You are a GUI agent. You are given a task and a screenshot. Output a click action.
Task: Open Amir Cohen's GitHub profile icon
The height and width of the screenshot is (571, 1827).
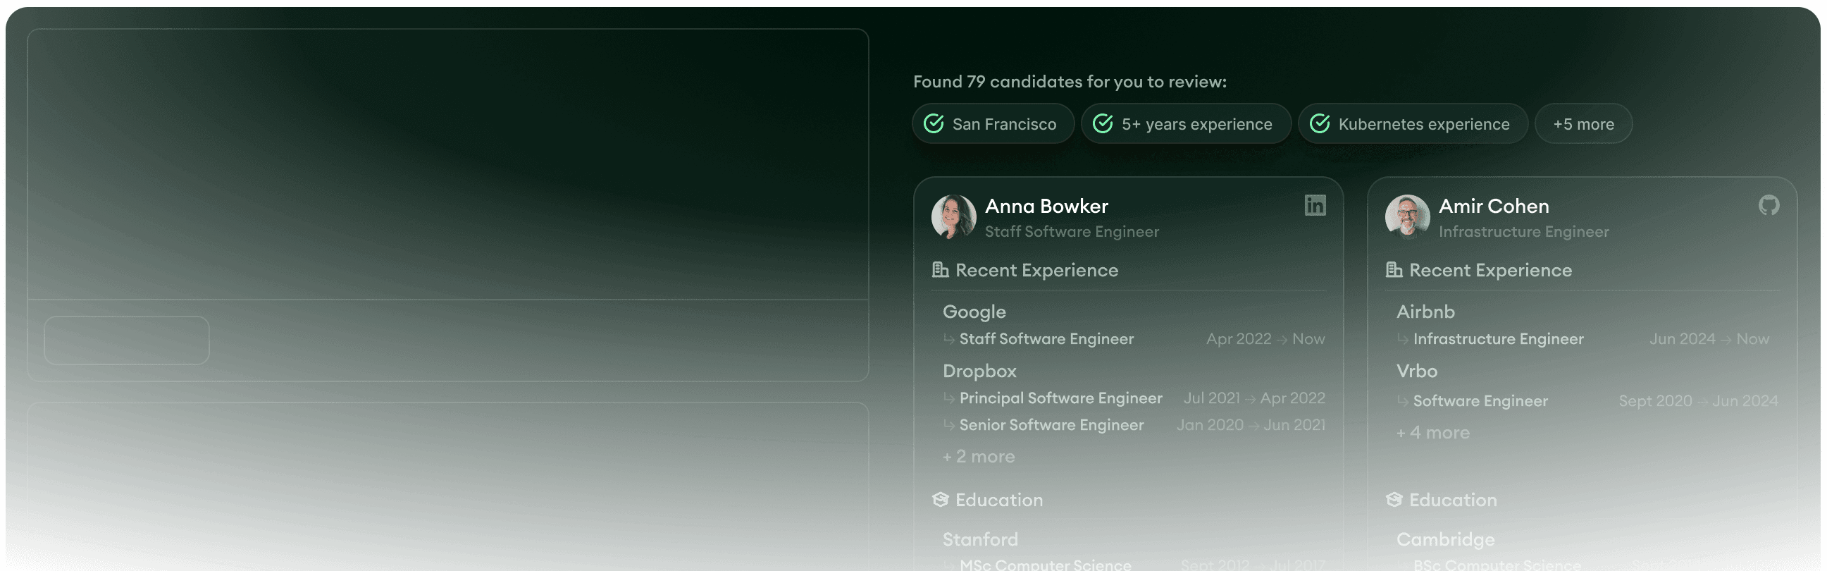tap(1768, 206)
